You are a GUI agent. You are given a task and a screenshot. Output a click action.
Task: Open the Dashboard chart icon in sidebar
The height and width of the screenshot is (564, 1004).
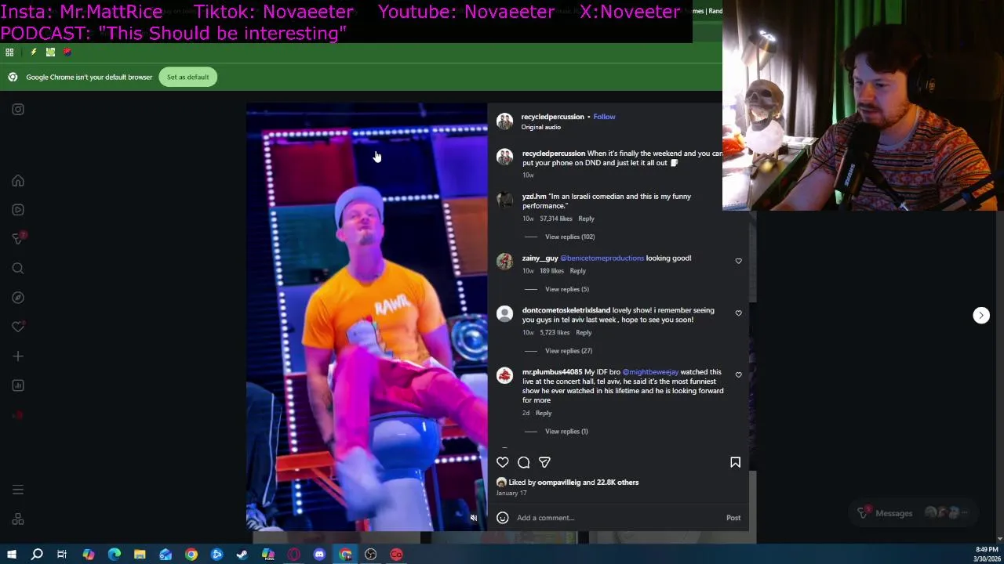(18, 385)
